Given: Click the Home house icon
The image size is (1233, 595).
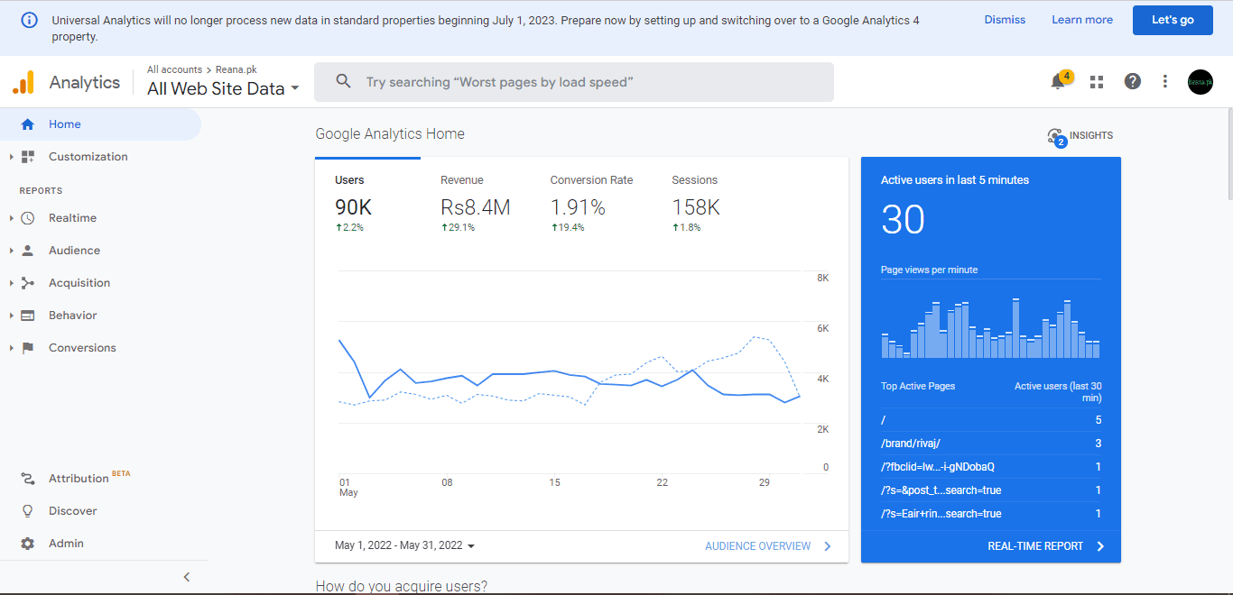Looking at the screenshot, I should pyautogui.click(x=27, y=124).
